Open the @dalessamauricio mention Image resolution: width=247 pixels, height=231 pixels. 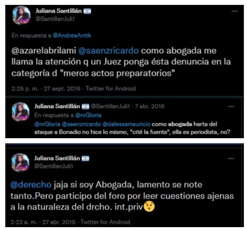click(x=126, y=124)
